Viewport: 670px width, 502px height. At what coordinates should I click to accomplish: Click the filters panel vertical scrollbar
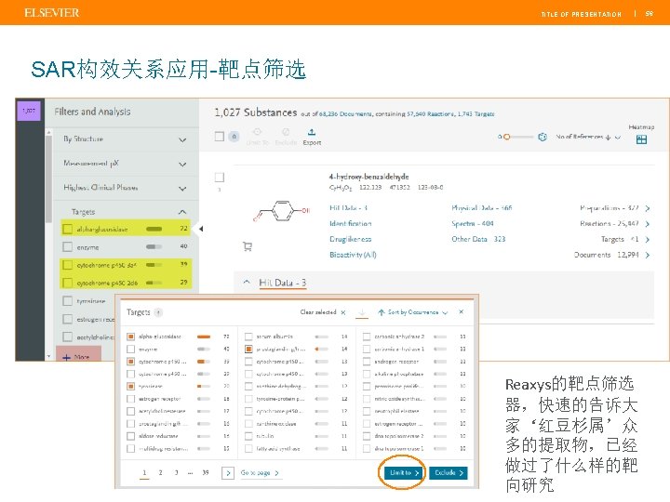tap(48, 179)
